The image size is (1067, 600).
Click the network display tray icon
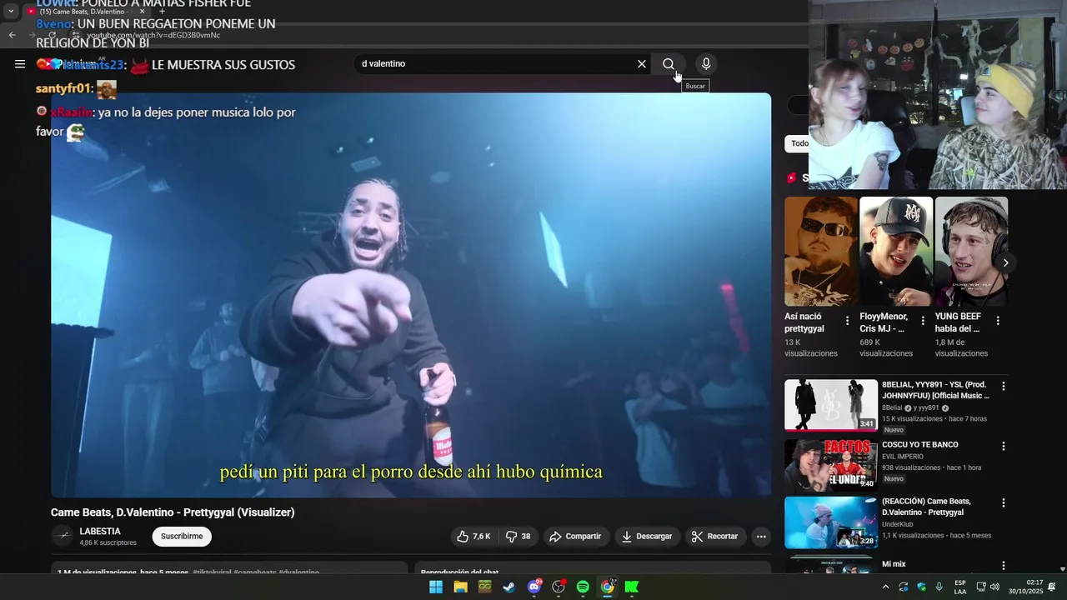pyautogui.click(x=981, y=587)
